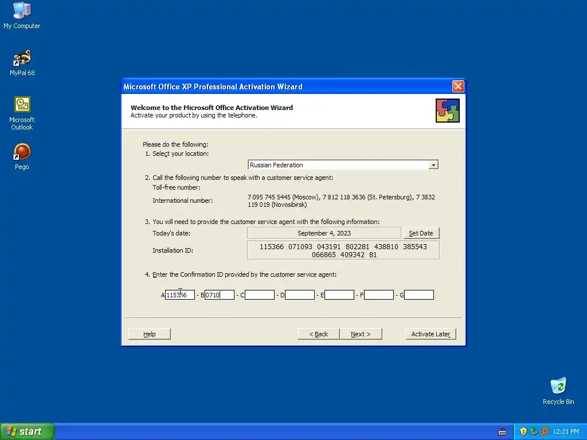Select the Pego desktop shortcut
Screen dimensions: 587x440
click(x=22, y=156)
